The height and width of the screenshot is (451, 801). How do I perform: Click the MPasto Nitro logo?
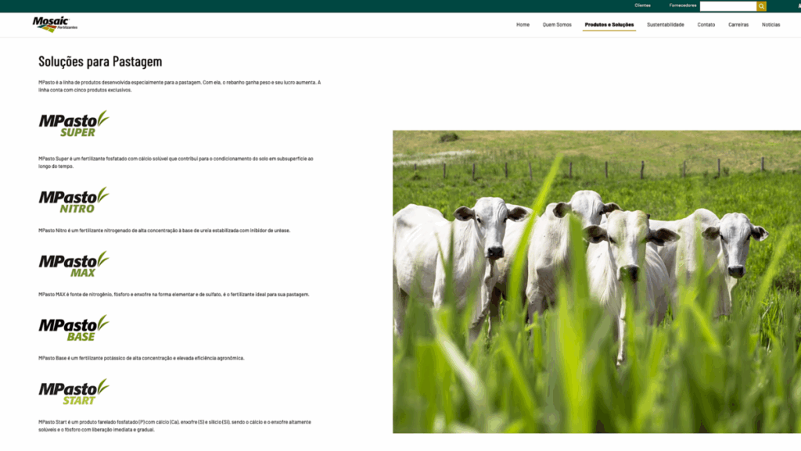(74, 200)
